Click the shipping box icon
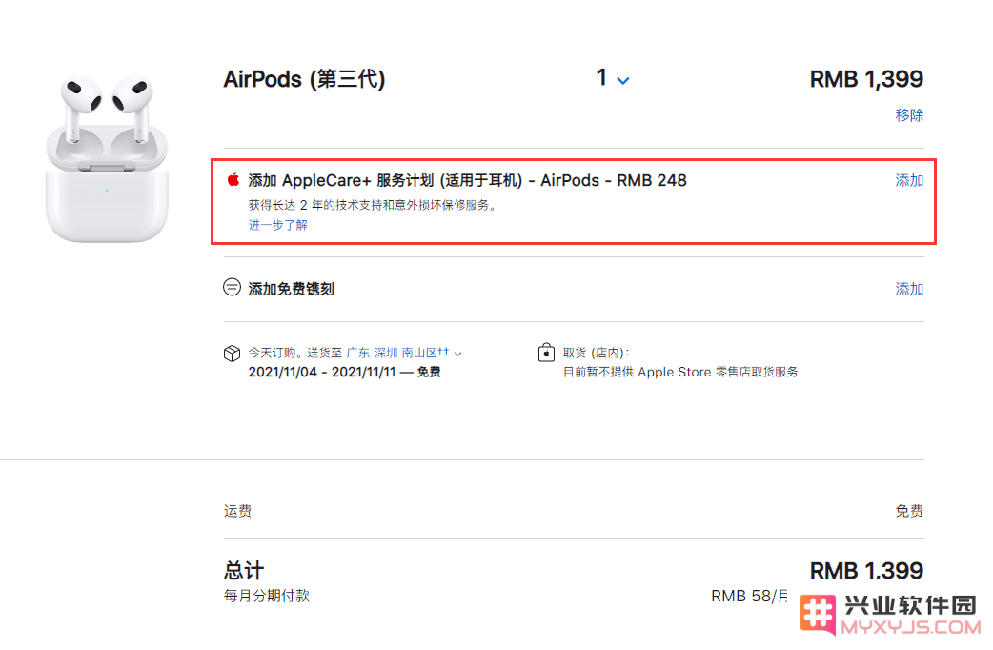The image size is (993, 650). pos(232,354)
